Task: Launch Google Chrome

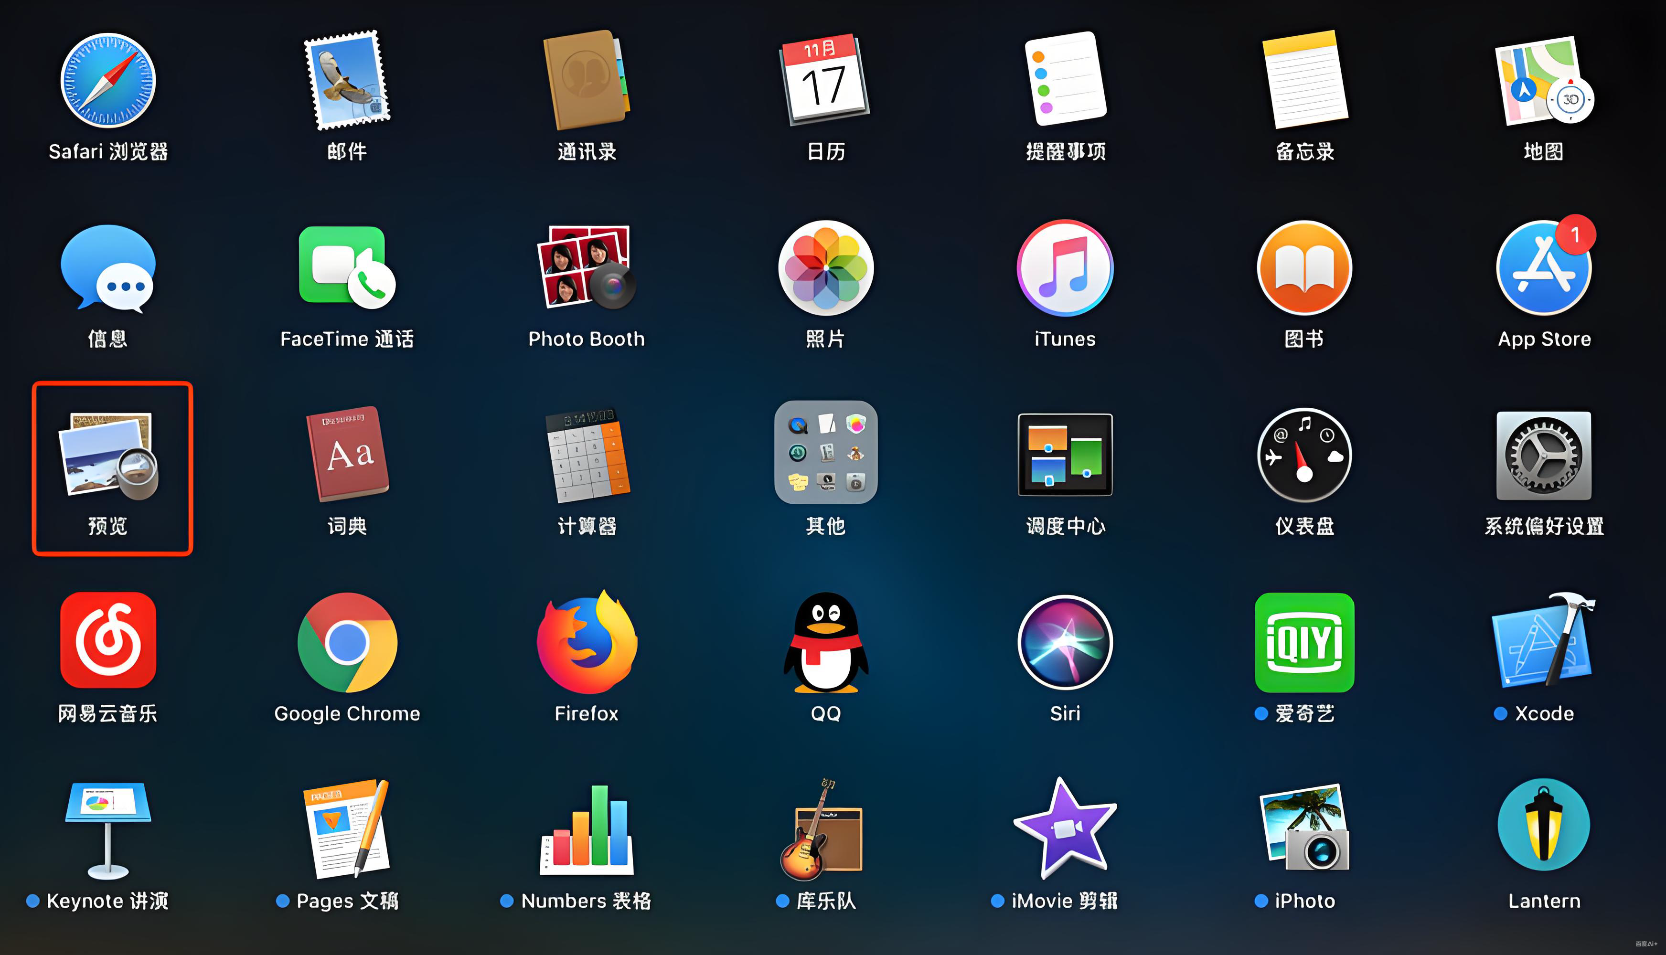Action: [x=347, y=642]
